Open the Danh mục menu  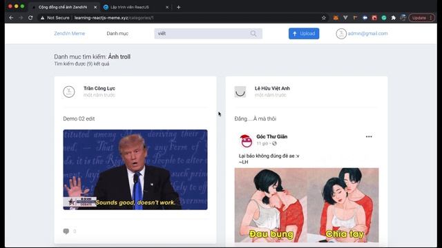(x=117, y=34)
